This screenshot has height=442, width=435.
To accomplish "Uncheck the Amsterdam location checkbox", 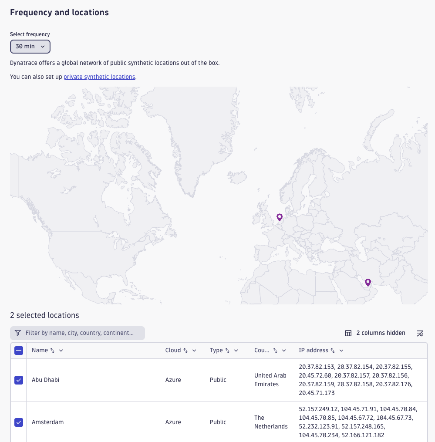I will pyautogui.click(x=19, y=422).
